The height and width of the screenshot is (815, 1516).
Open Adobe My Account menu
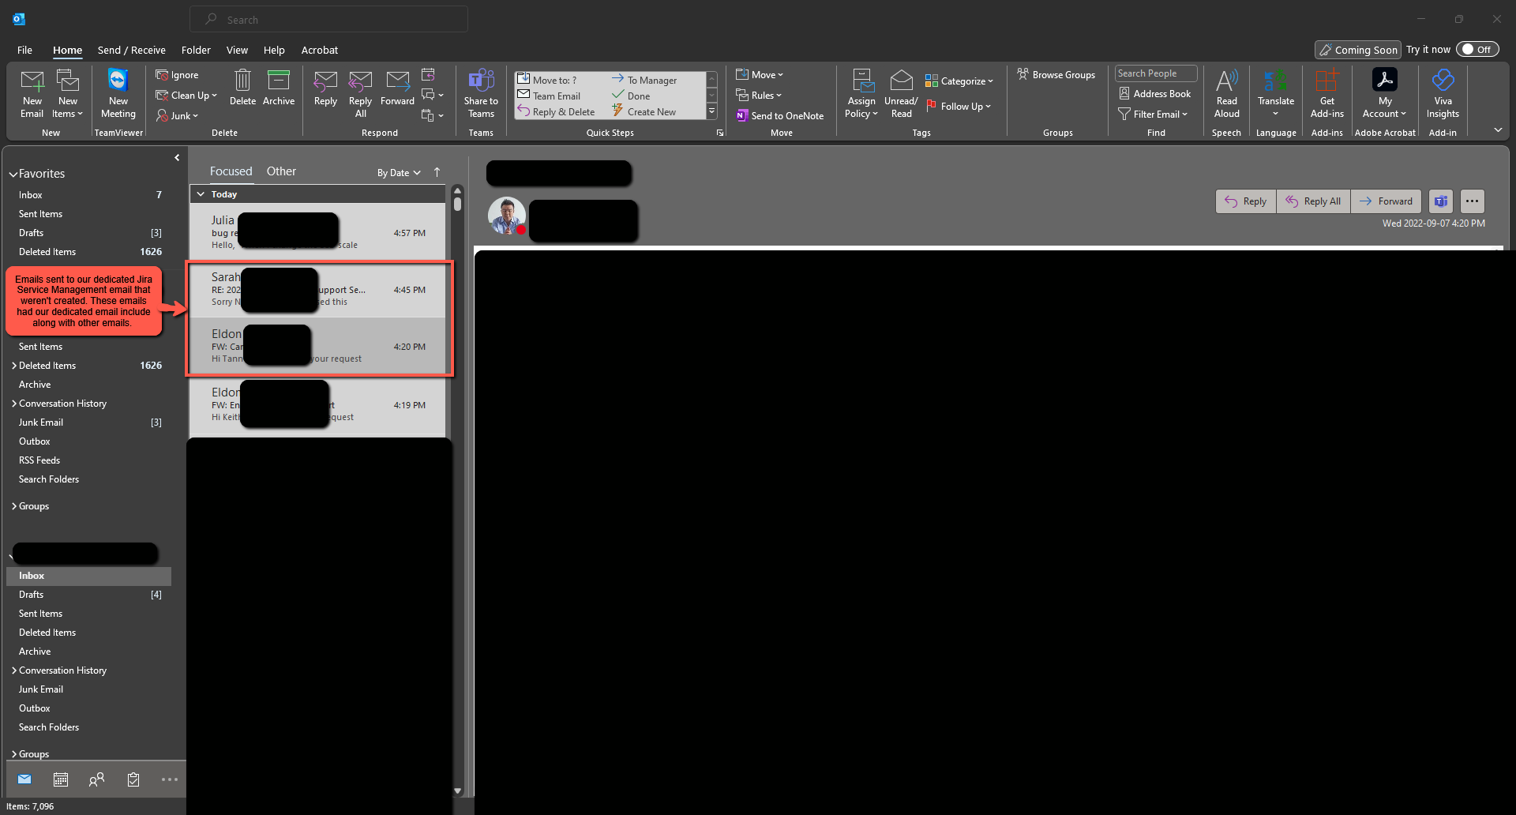pyautogui.click(x=1385, y=93)
